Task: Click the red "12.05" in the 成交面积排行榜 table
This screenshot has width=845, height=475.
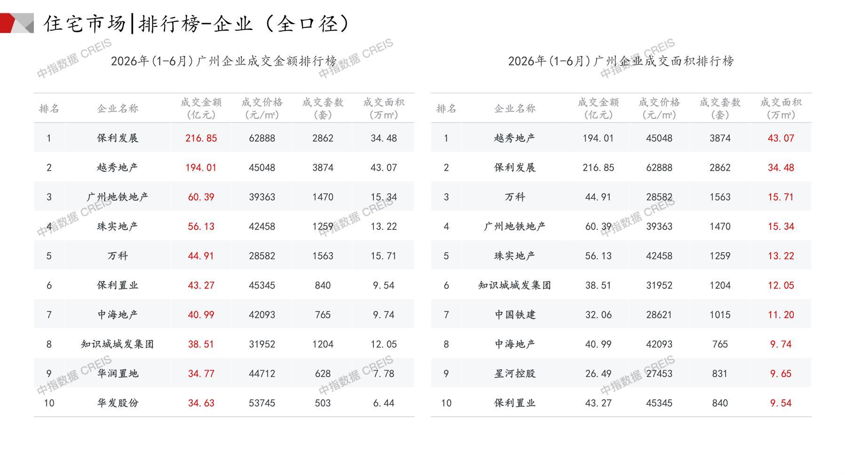Action: click(781, 285)
